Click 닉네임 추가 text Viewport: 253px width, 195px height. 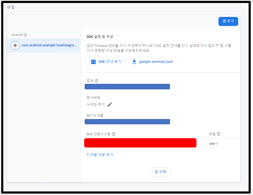tap(96, 104)
